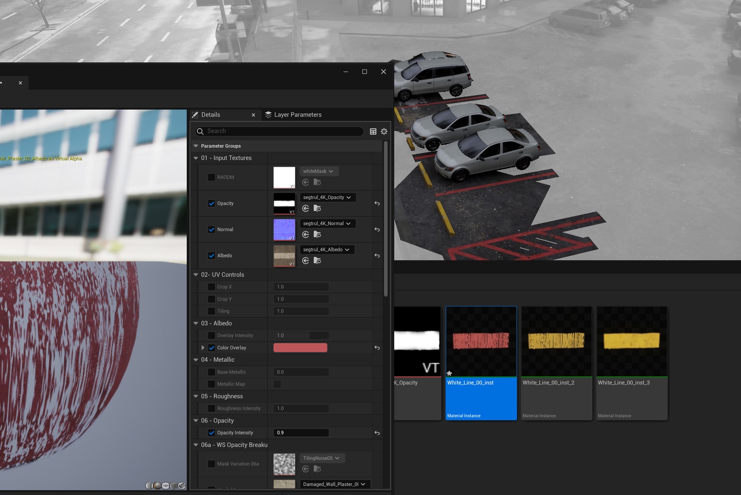Uncheck the Normal texture parameter
Screen dimensions: 741x495
click(211, 229)
